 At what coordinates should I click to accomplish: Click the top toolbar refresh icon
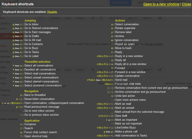point(160,18)
